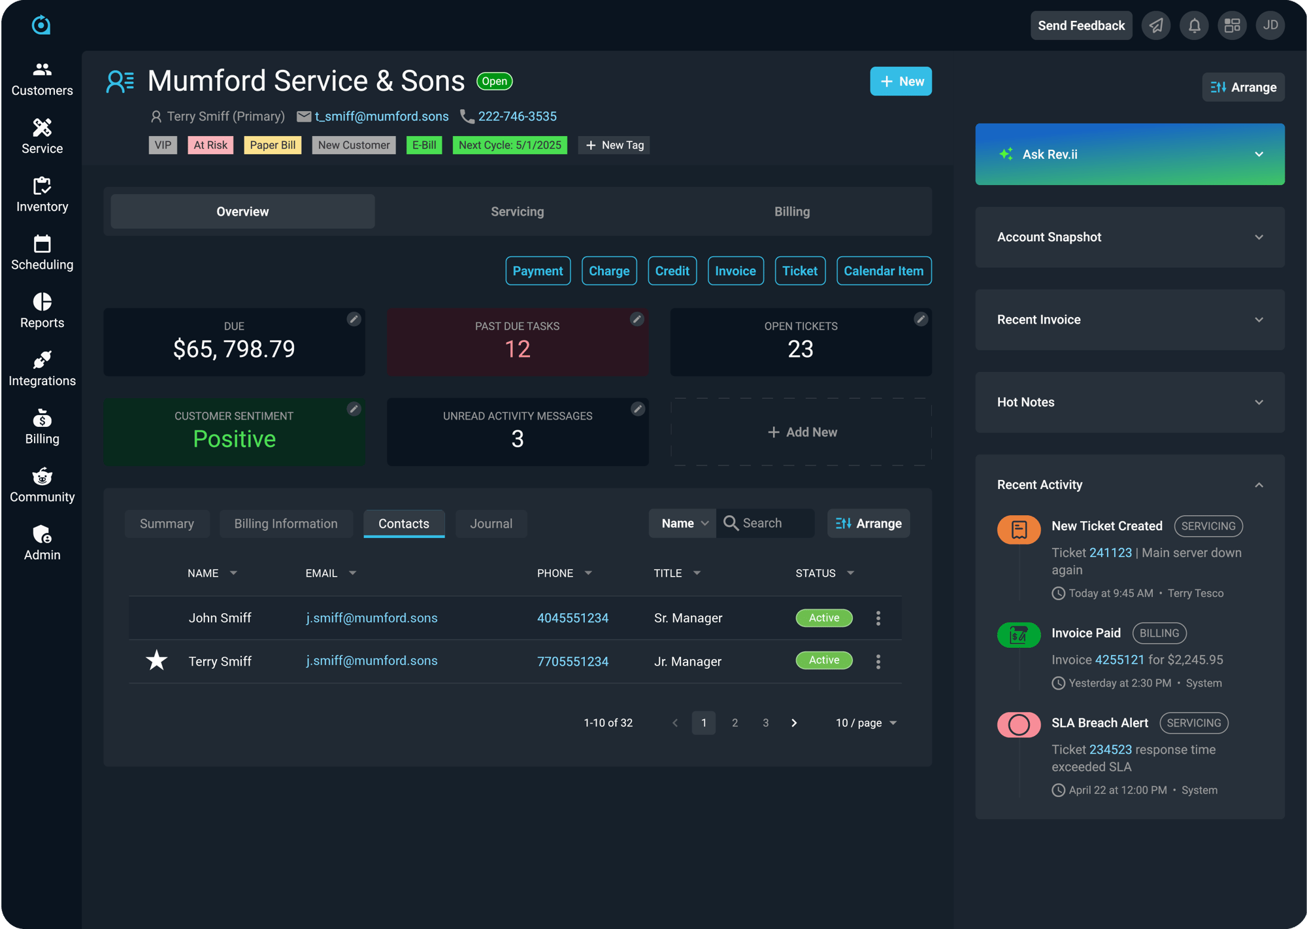Image resolution: width=1307 pixels, height=929 pixels.
Task: Click the Payment action button
Action: (x=538, y=271)
